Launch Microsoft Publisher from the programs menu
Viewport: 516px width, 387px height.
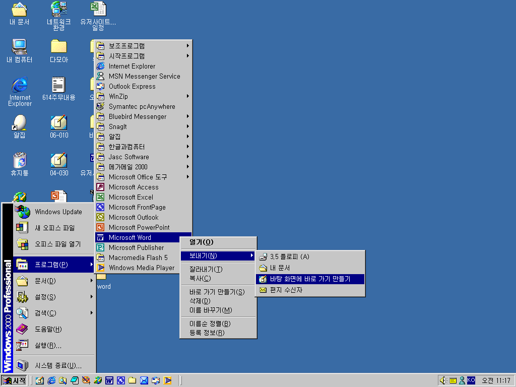[x=138, y=247]
